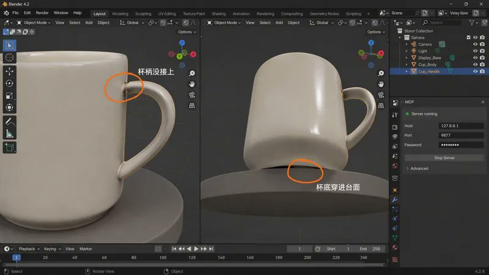Screen dimensions: 489x275
Task: Open Global orientation dropdown in right viewport
Action: [322, 23]
